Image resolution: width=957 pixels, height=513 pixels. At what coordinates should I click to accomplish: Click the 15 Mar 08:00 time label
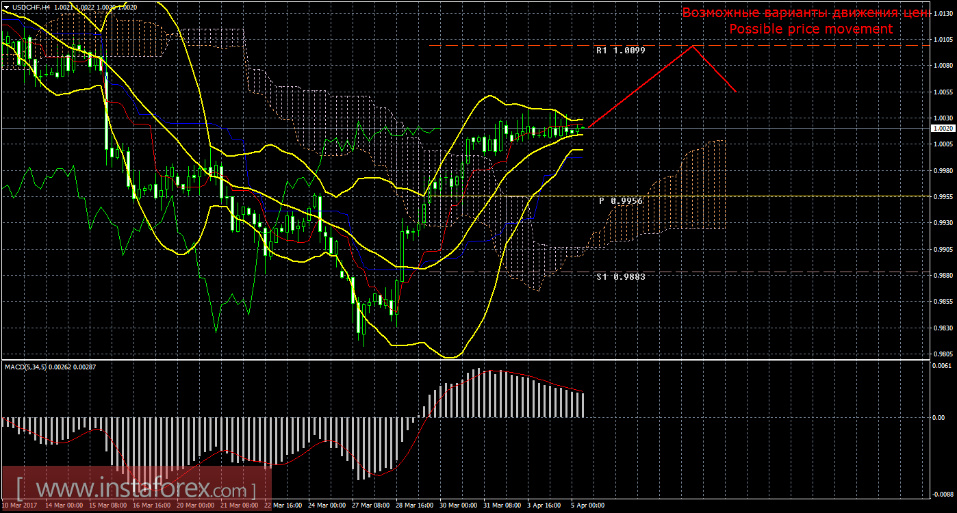(107, 506)
